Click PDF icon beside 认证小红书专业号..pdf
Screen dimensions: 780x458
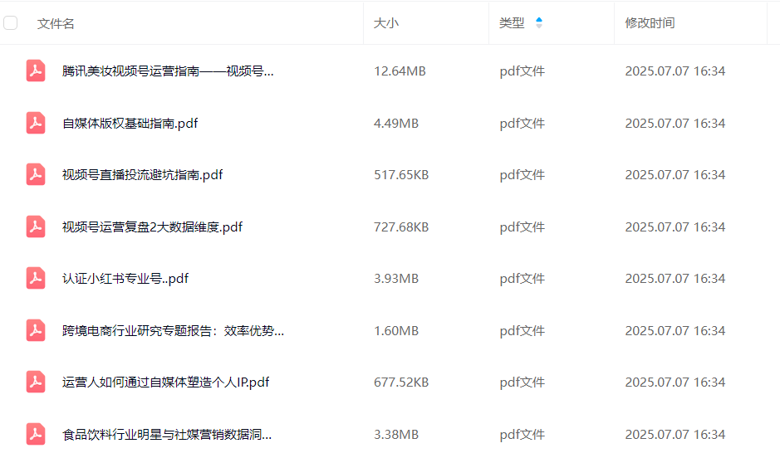coord(36,279)
